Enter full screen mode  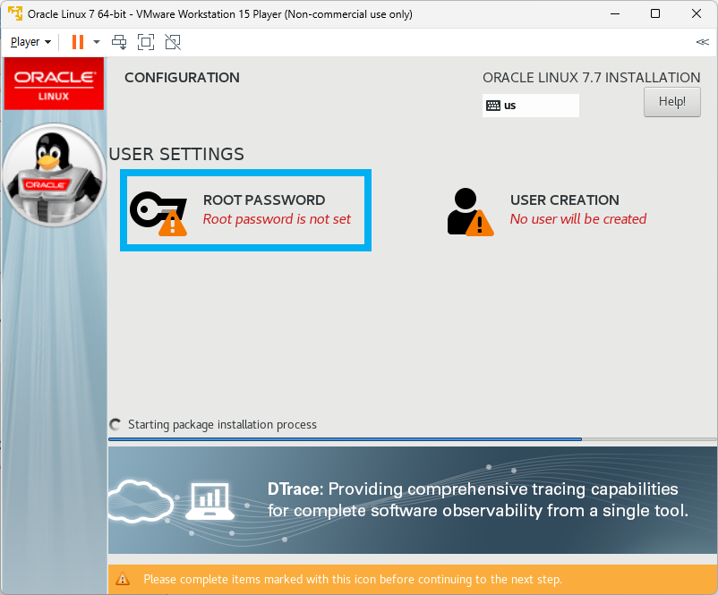(146, 42)
